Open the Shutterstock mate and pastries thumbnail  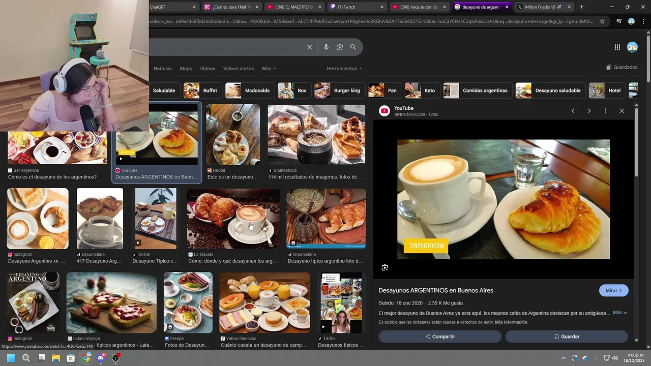point(316,135)
